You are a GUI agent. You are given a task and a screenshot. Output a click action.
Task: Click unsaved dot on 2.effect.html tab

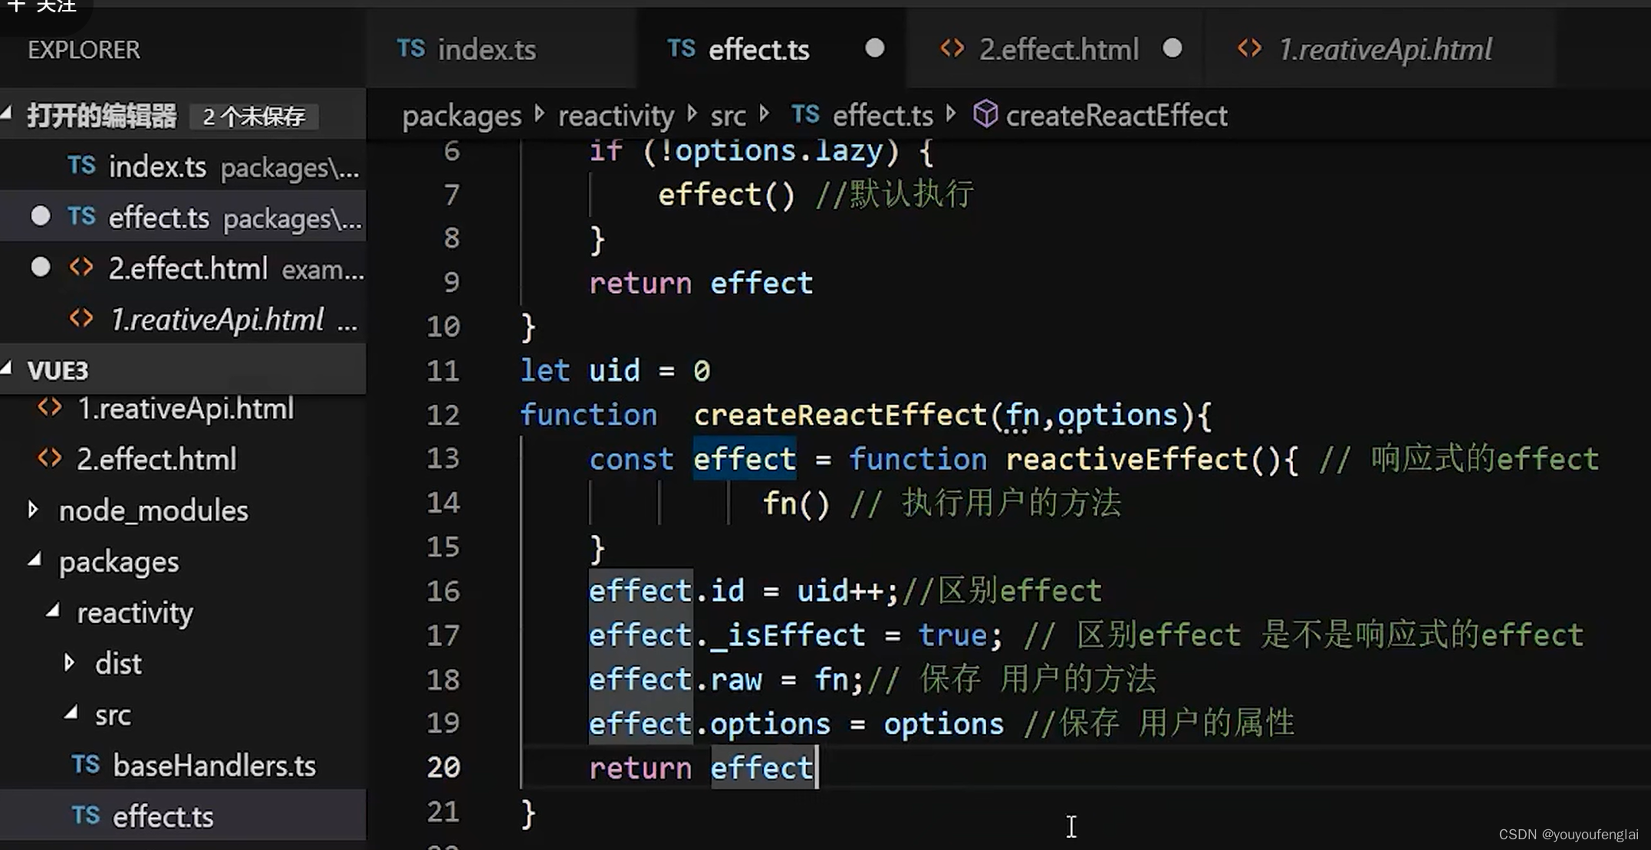1172,48
